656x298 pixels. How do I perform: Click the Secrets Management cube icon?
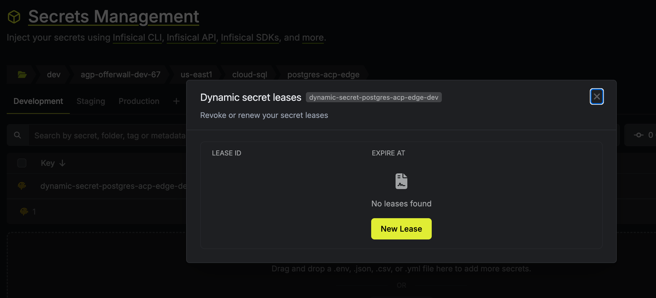point(14,17)
